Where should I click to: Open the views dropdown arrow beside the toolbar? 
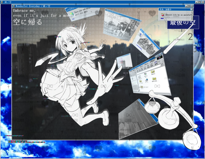coord(161,64)
